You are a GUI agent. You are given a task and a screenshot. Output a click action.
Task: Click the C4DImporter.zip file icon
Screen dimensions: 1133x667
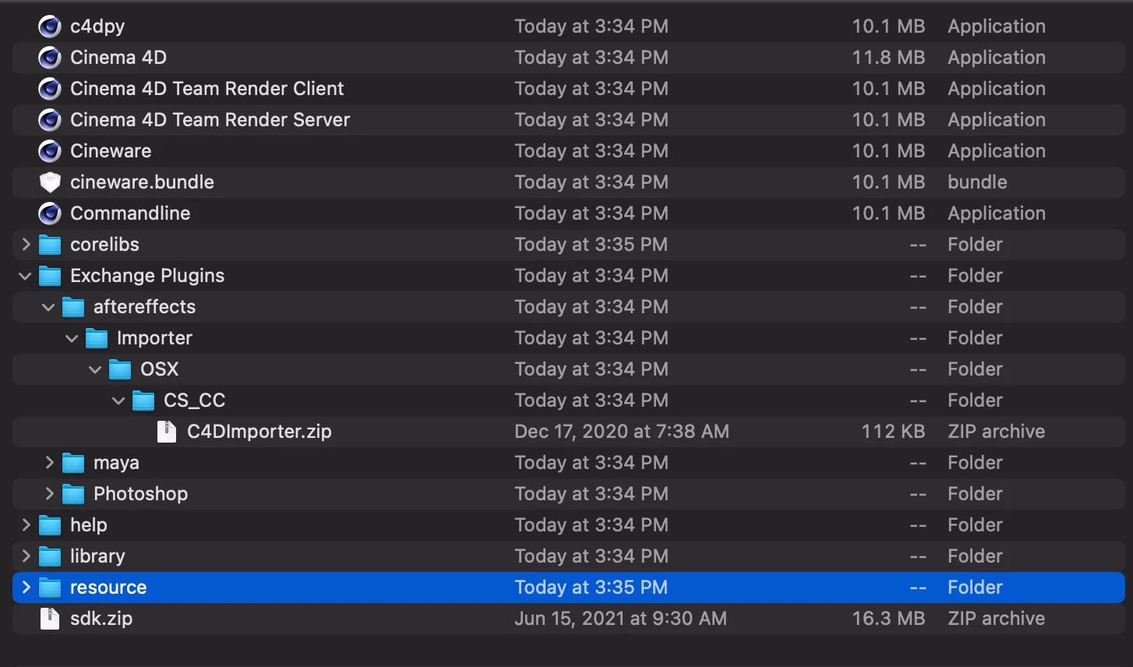coord(167,432)
